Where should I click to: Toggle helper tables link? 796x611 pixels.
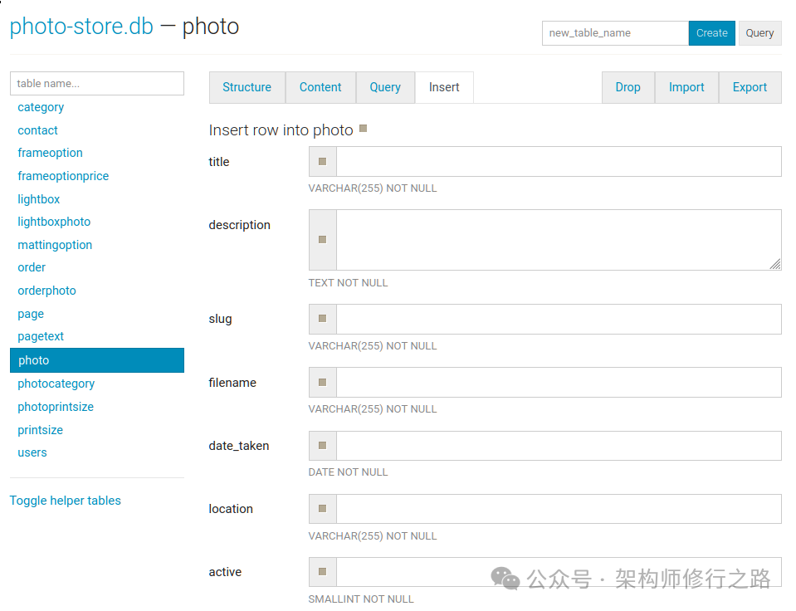(x=66, y=501)
